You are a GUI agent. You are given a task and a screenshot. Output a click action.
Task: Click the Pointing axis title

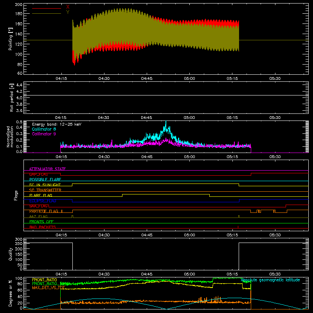pos(11,39)
